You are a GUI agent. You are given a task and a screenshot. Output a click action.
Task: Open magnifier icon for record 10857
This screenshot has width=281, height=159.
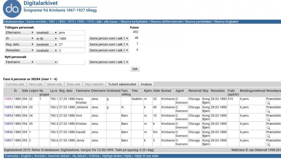click(268, 144)
